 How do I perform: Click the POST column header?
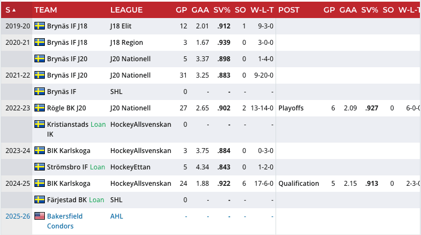pyautogui.click(x=289, y=10)
